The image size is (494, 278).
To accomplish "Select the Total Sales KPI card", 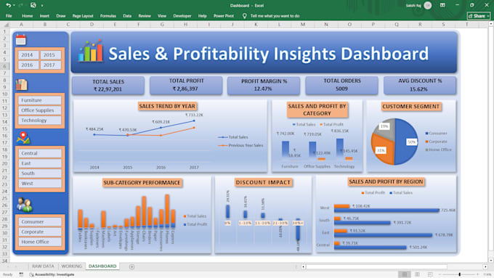I will point(108,86).
